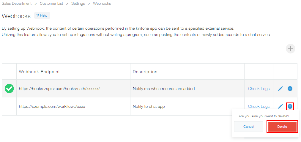Click the add webhook plus icon
The width and height of the screenshot is (301, 142).
[x=290, y=49]
